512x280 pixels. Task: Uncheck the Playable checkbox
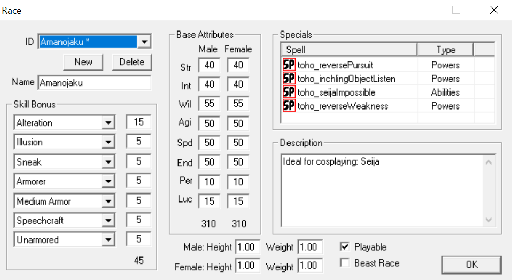[345, 247]
